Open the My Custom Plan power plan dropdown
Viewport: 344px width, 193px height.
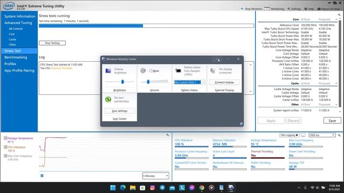click(x=190, y=82)
